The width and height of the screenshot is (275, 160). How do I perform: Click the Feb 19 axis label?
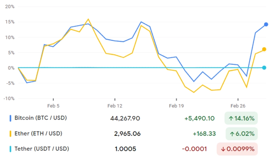tap(176, 106)
